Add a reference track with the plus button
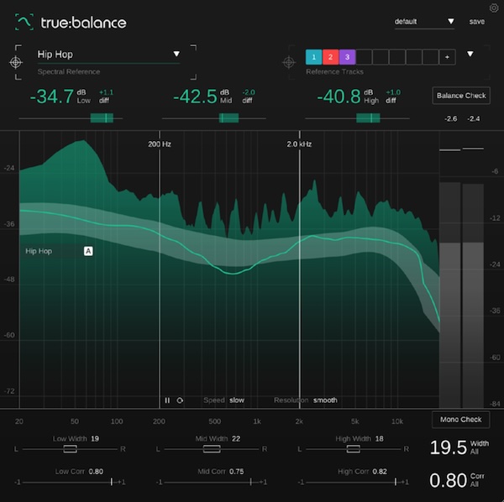The width and height of the screenshot is (504, 502). pyautogui.click(x=447, y=57)
